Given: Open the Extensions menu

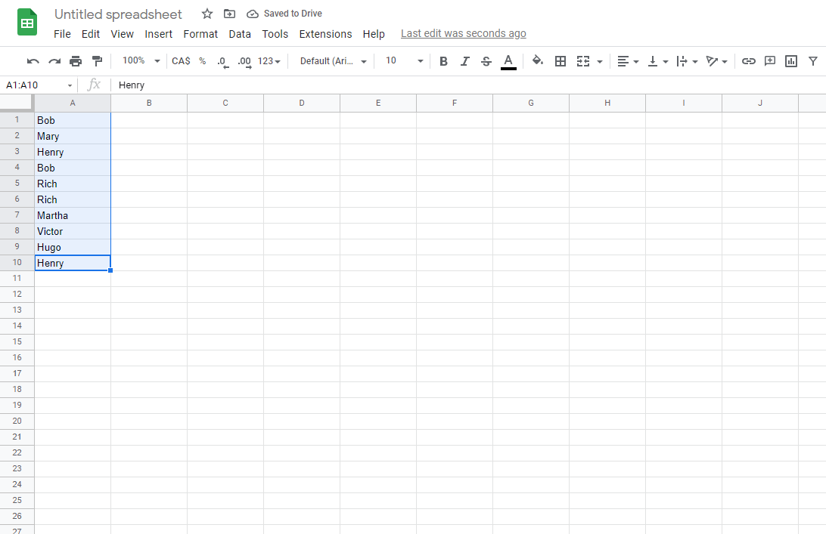Looking at the screenshot, I should click(x=325, y=34).
